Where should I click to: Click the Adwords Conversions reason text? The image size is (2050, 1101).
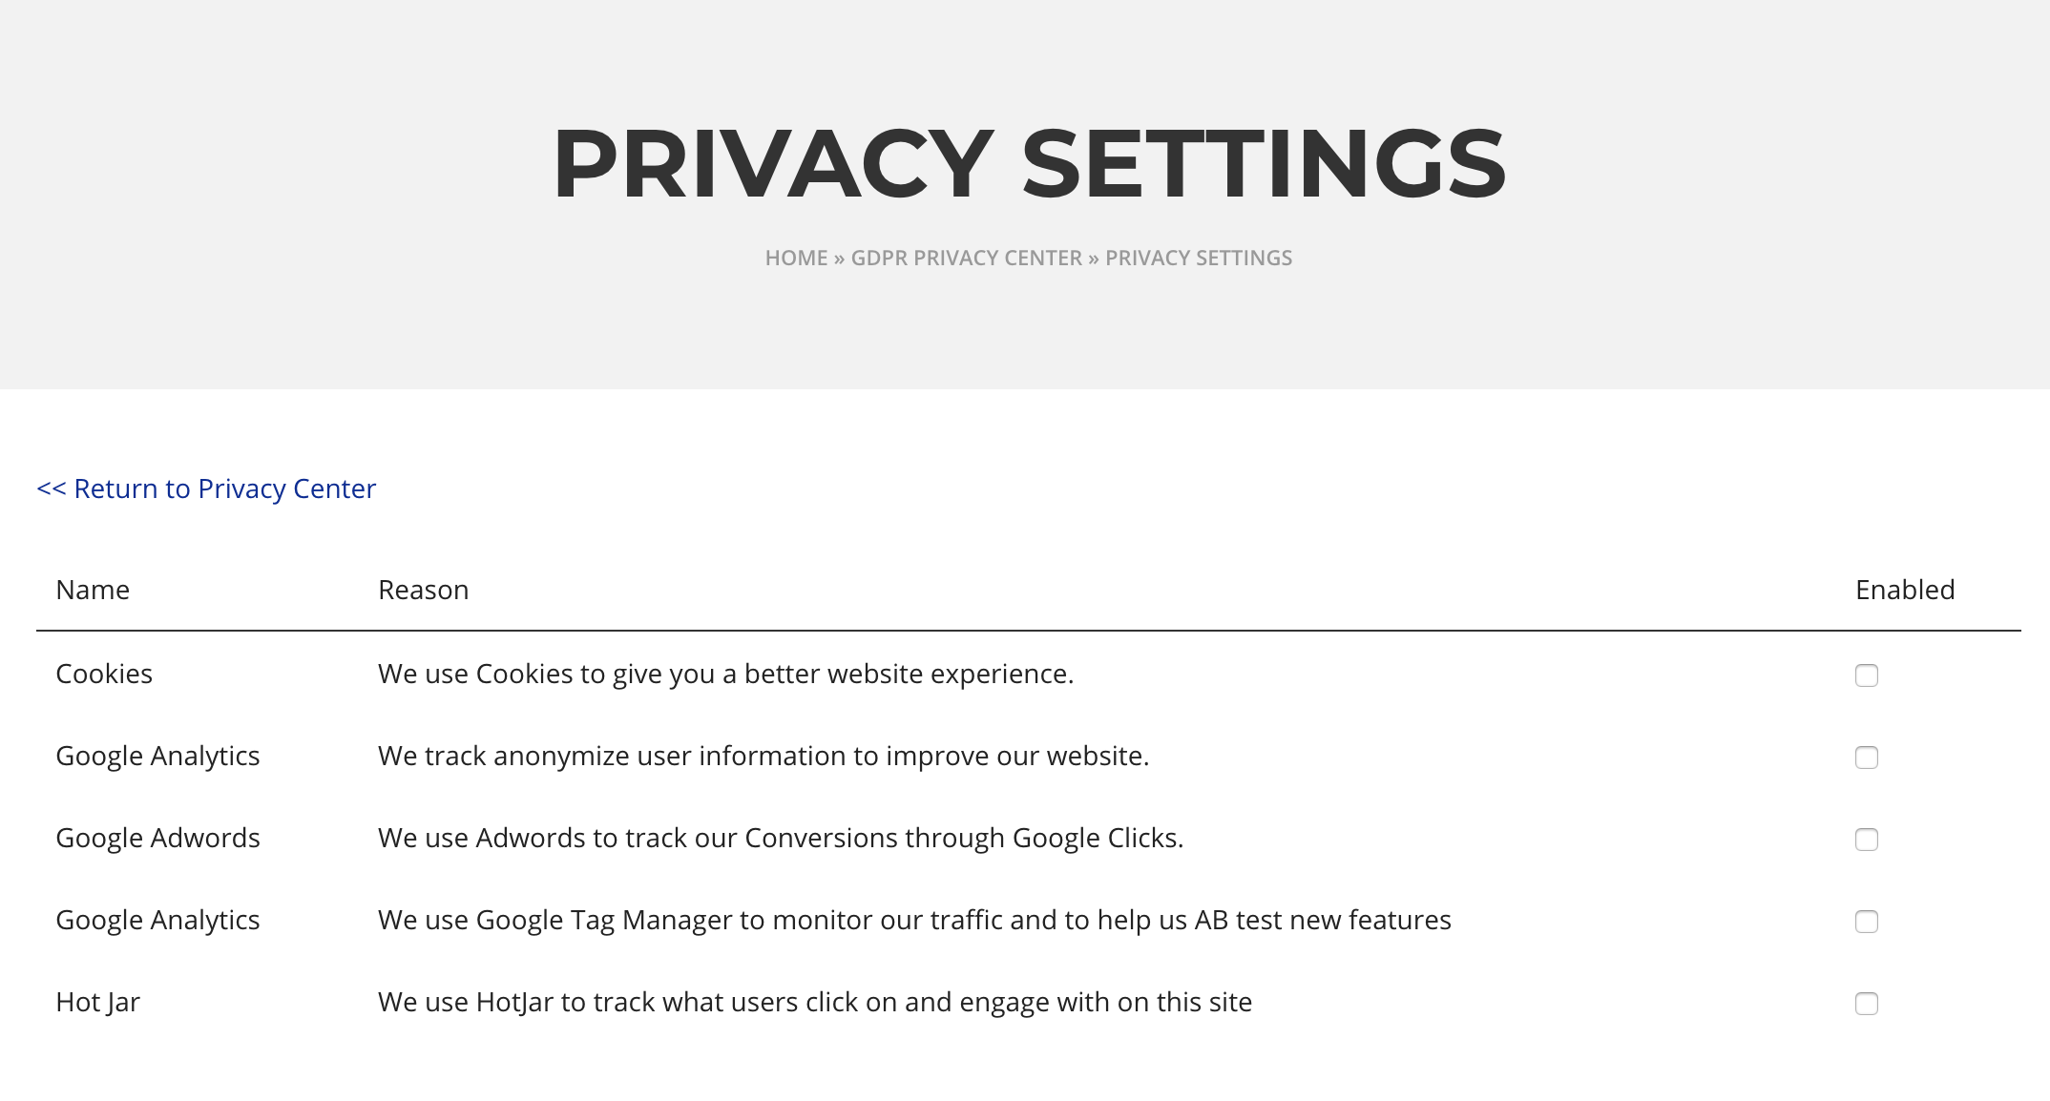coord(780,838)
